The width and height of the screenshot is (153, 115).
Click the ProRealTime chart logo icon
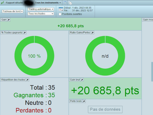2,3
